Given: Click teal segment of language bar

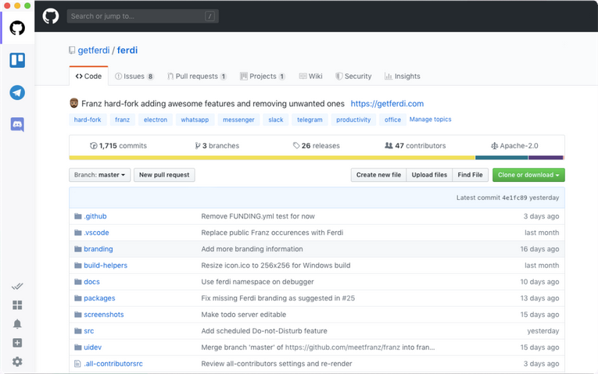Looking at the screenshot, I should tap(502, 158).
